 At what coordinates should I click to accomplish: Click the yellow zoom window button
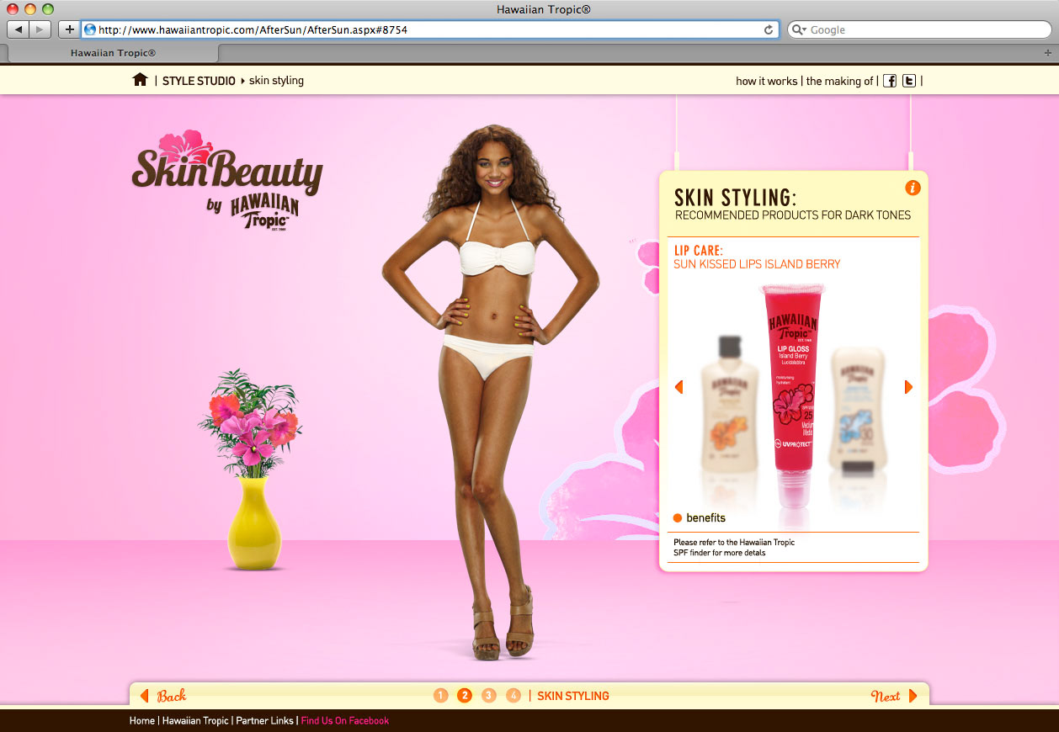point(30,8)
